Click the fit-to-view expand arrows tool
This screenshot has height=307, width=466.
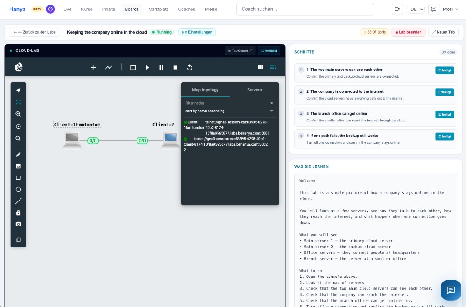[18, 102]
